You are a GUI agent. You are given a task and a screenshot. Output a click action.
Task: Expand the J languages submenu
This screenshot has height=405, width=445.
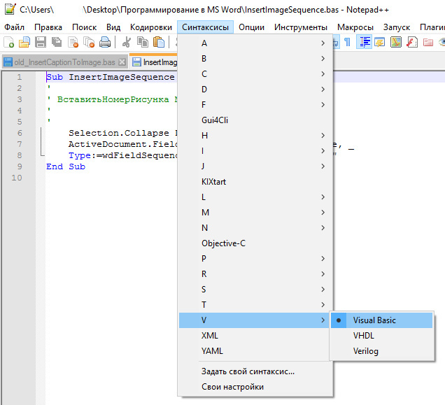coord(255,166)
